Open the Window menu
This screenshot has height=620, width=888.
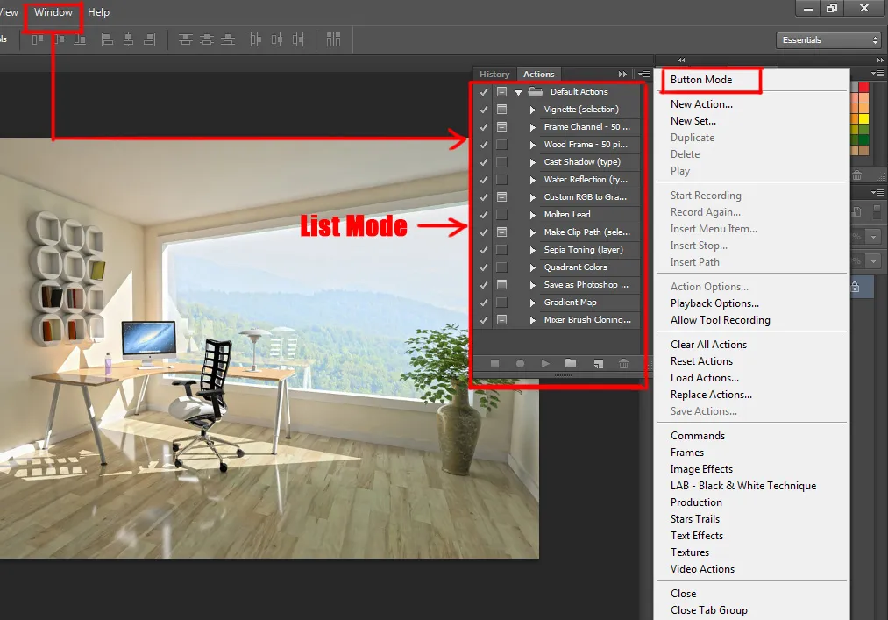tap(53, 12)
